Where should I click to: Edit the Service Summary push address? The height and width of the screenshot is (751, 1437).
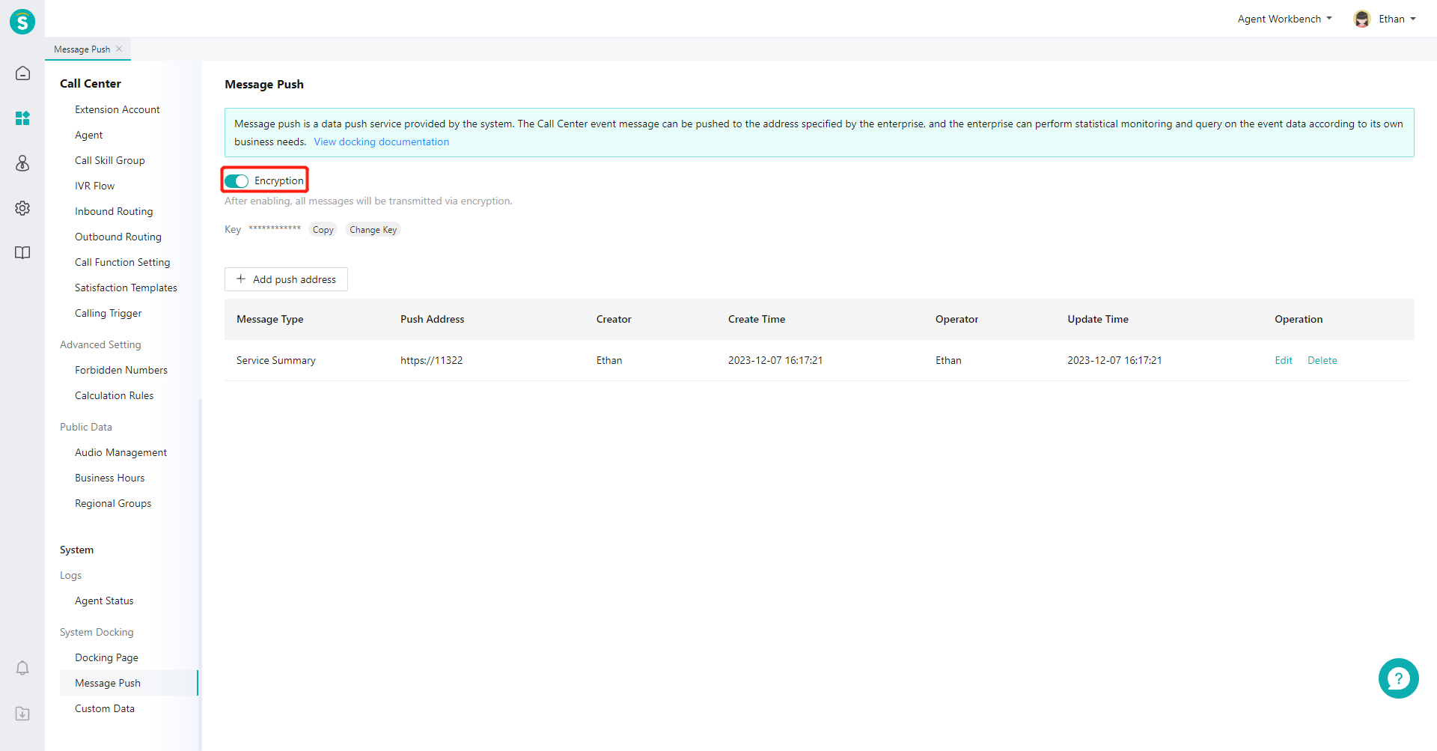click(1284, 360)
